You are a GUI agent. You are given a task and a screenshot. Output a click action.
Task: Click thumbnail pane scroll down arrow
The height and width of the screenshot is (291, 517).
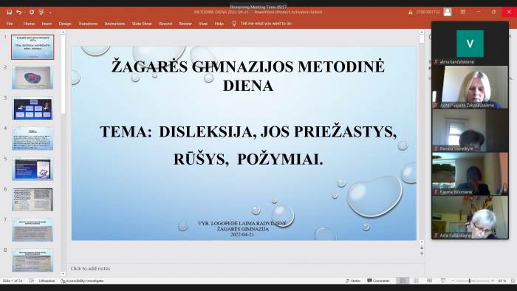point(63,274)
